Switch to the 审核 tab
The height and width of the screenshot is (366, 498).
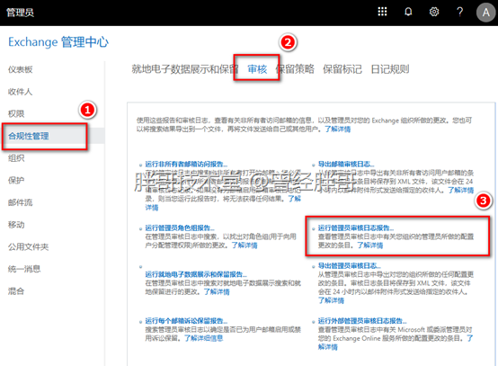pyautogui.click(x=257, y=69)
